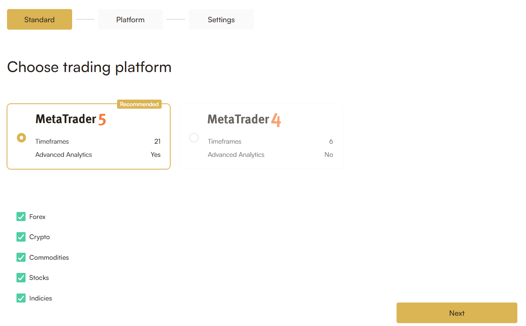Go to the Standard step
This screenshot has height=326, width=526.
point(40,19)
